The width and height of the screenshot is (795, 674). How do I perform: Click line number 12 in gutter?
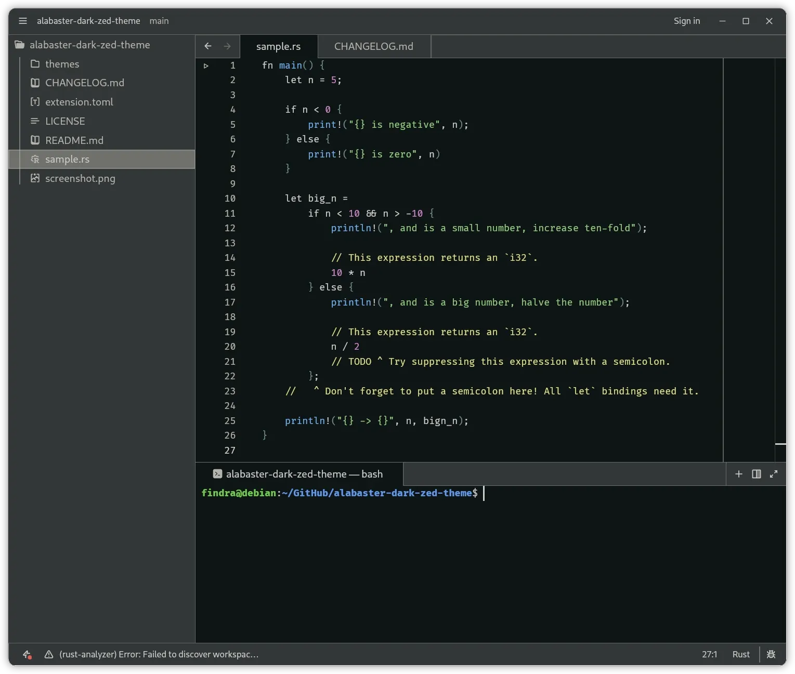click(x=230, y=228)
